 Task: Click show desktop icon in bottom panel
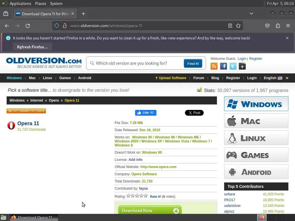(3, 218)
